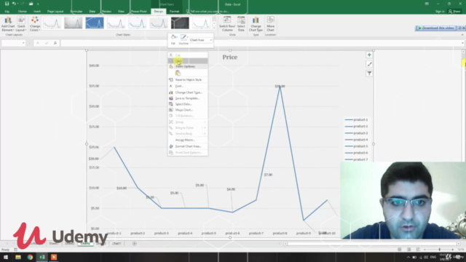The width and height of the screenshot is (466, 262).
Task: Click the Price chart title
Action: click(x=230, y=57)
